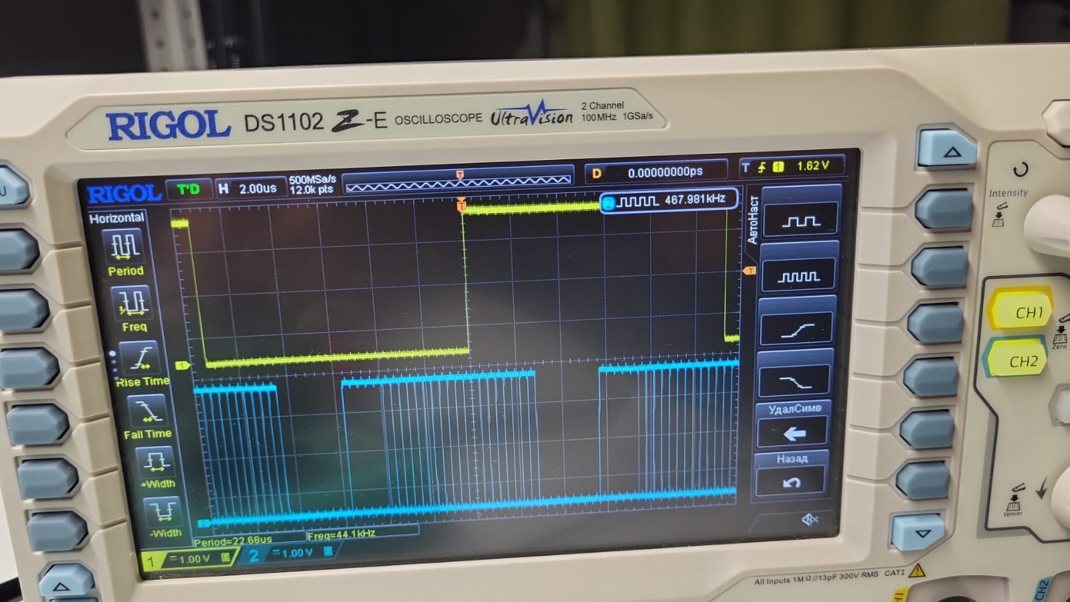Viewport: 1070px width, 602px height.
Task: Select the Period measurement icon
Action: (124, 246)
